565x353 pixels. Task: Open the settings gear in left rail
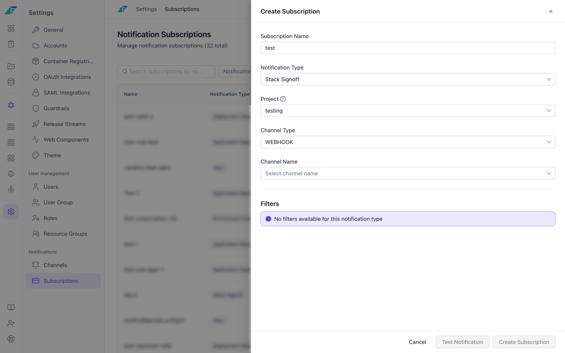pyautogui.click(x=11, y=212)
